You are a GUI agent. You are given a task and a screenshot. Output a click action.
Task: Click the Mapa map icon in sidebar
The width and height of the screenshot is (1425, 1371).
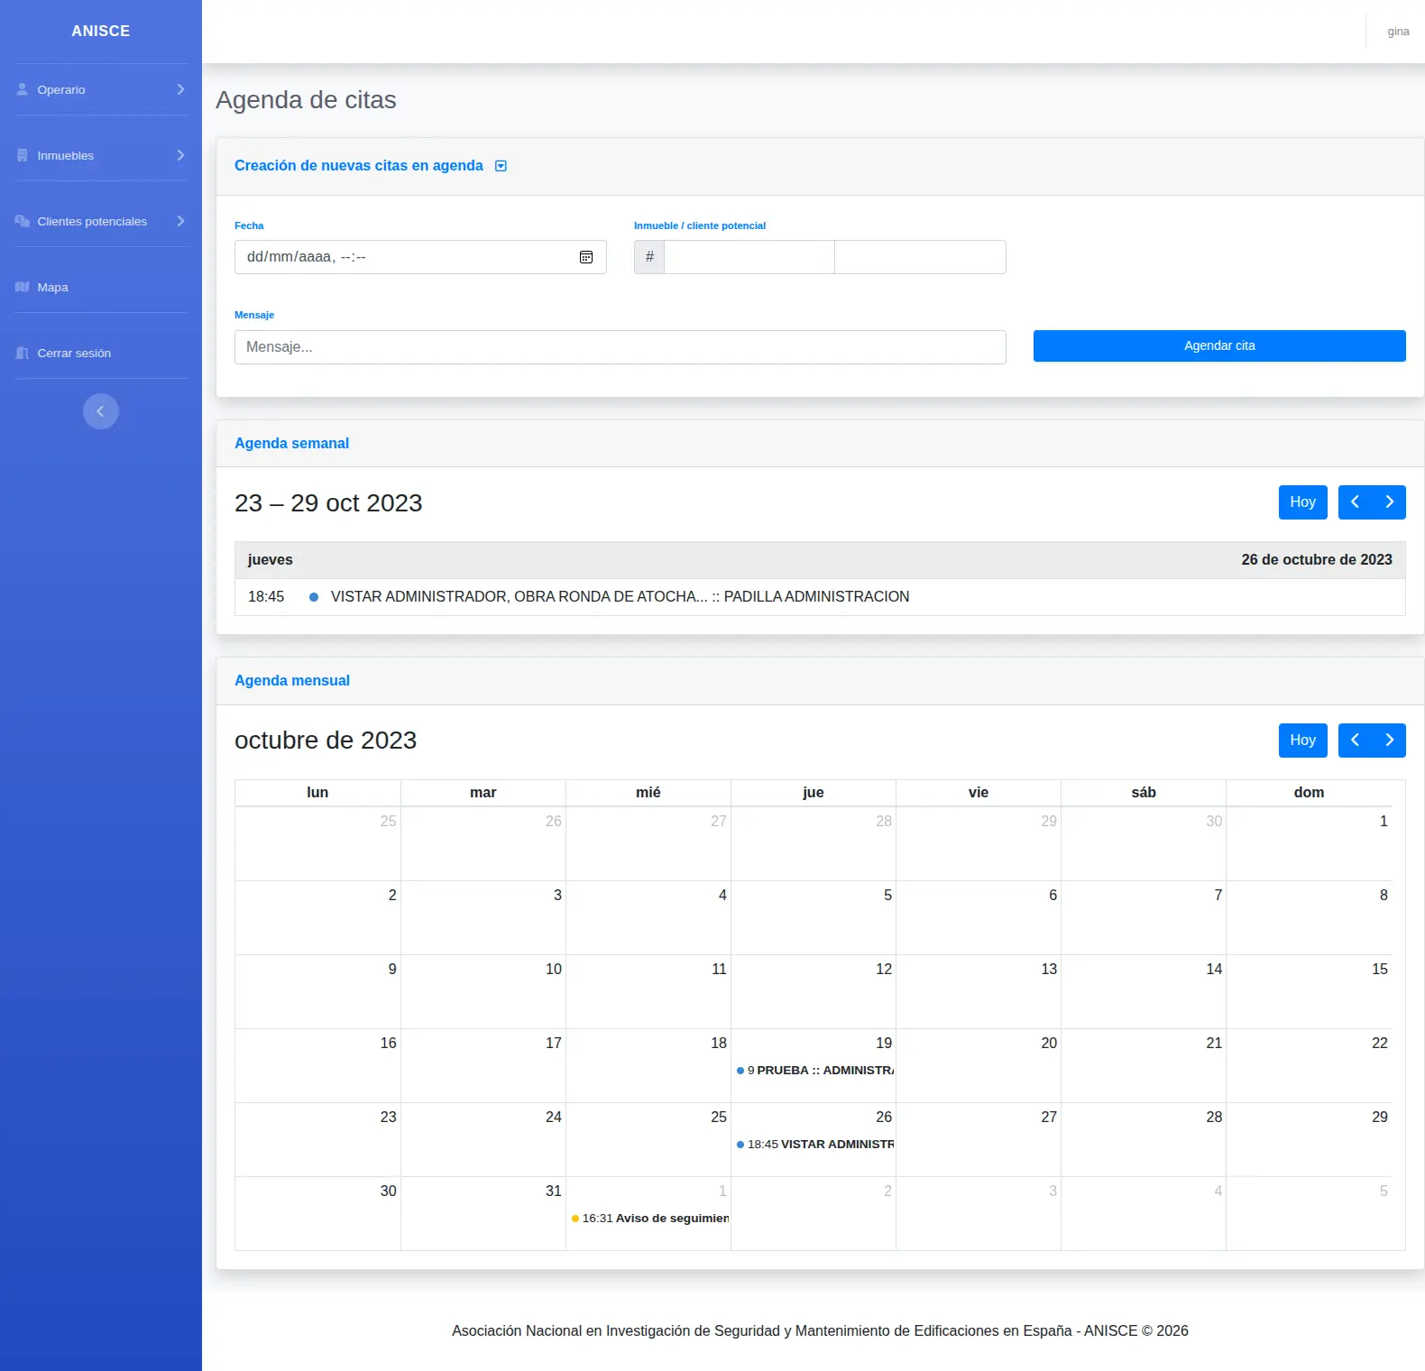click(x=23, y=287)
